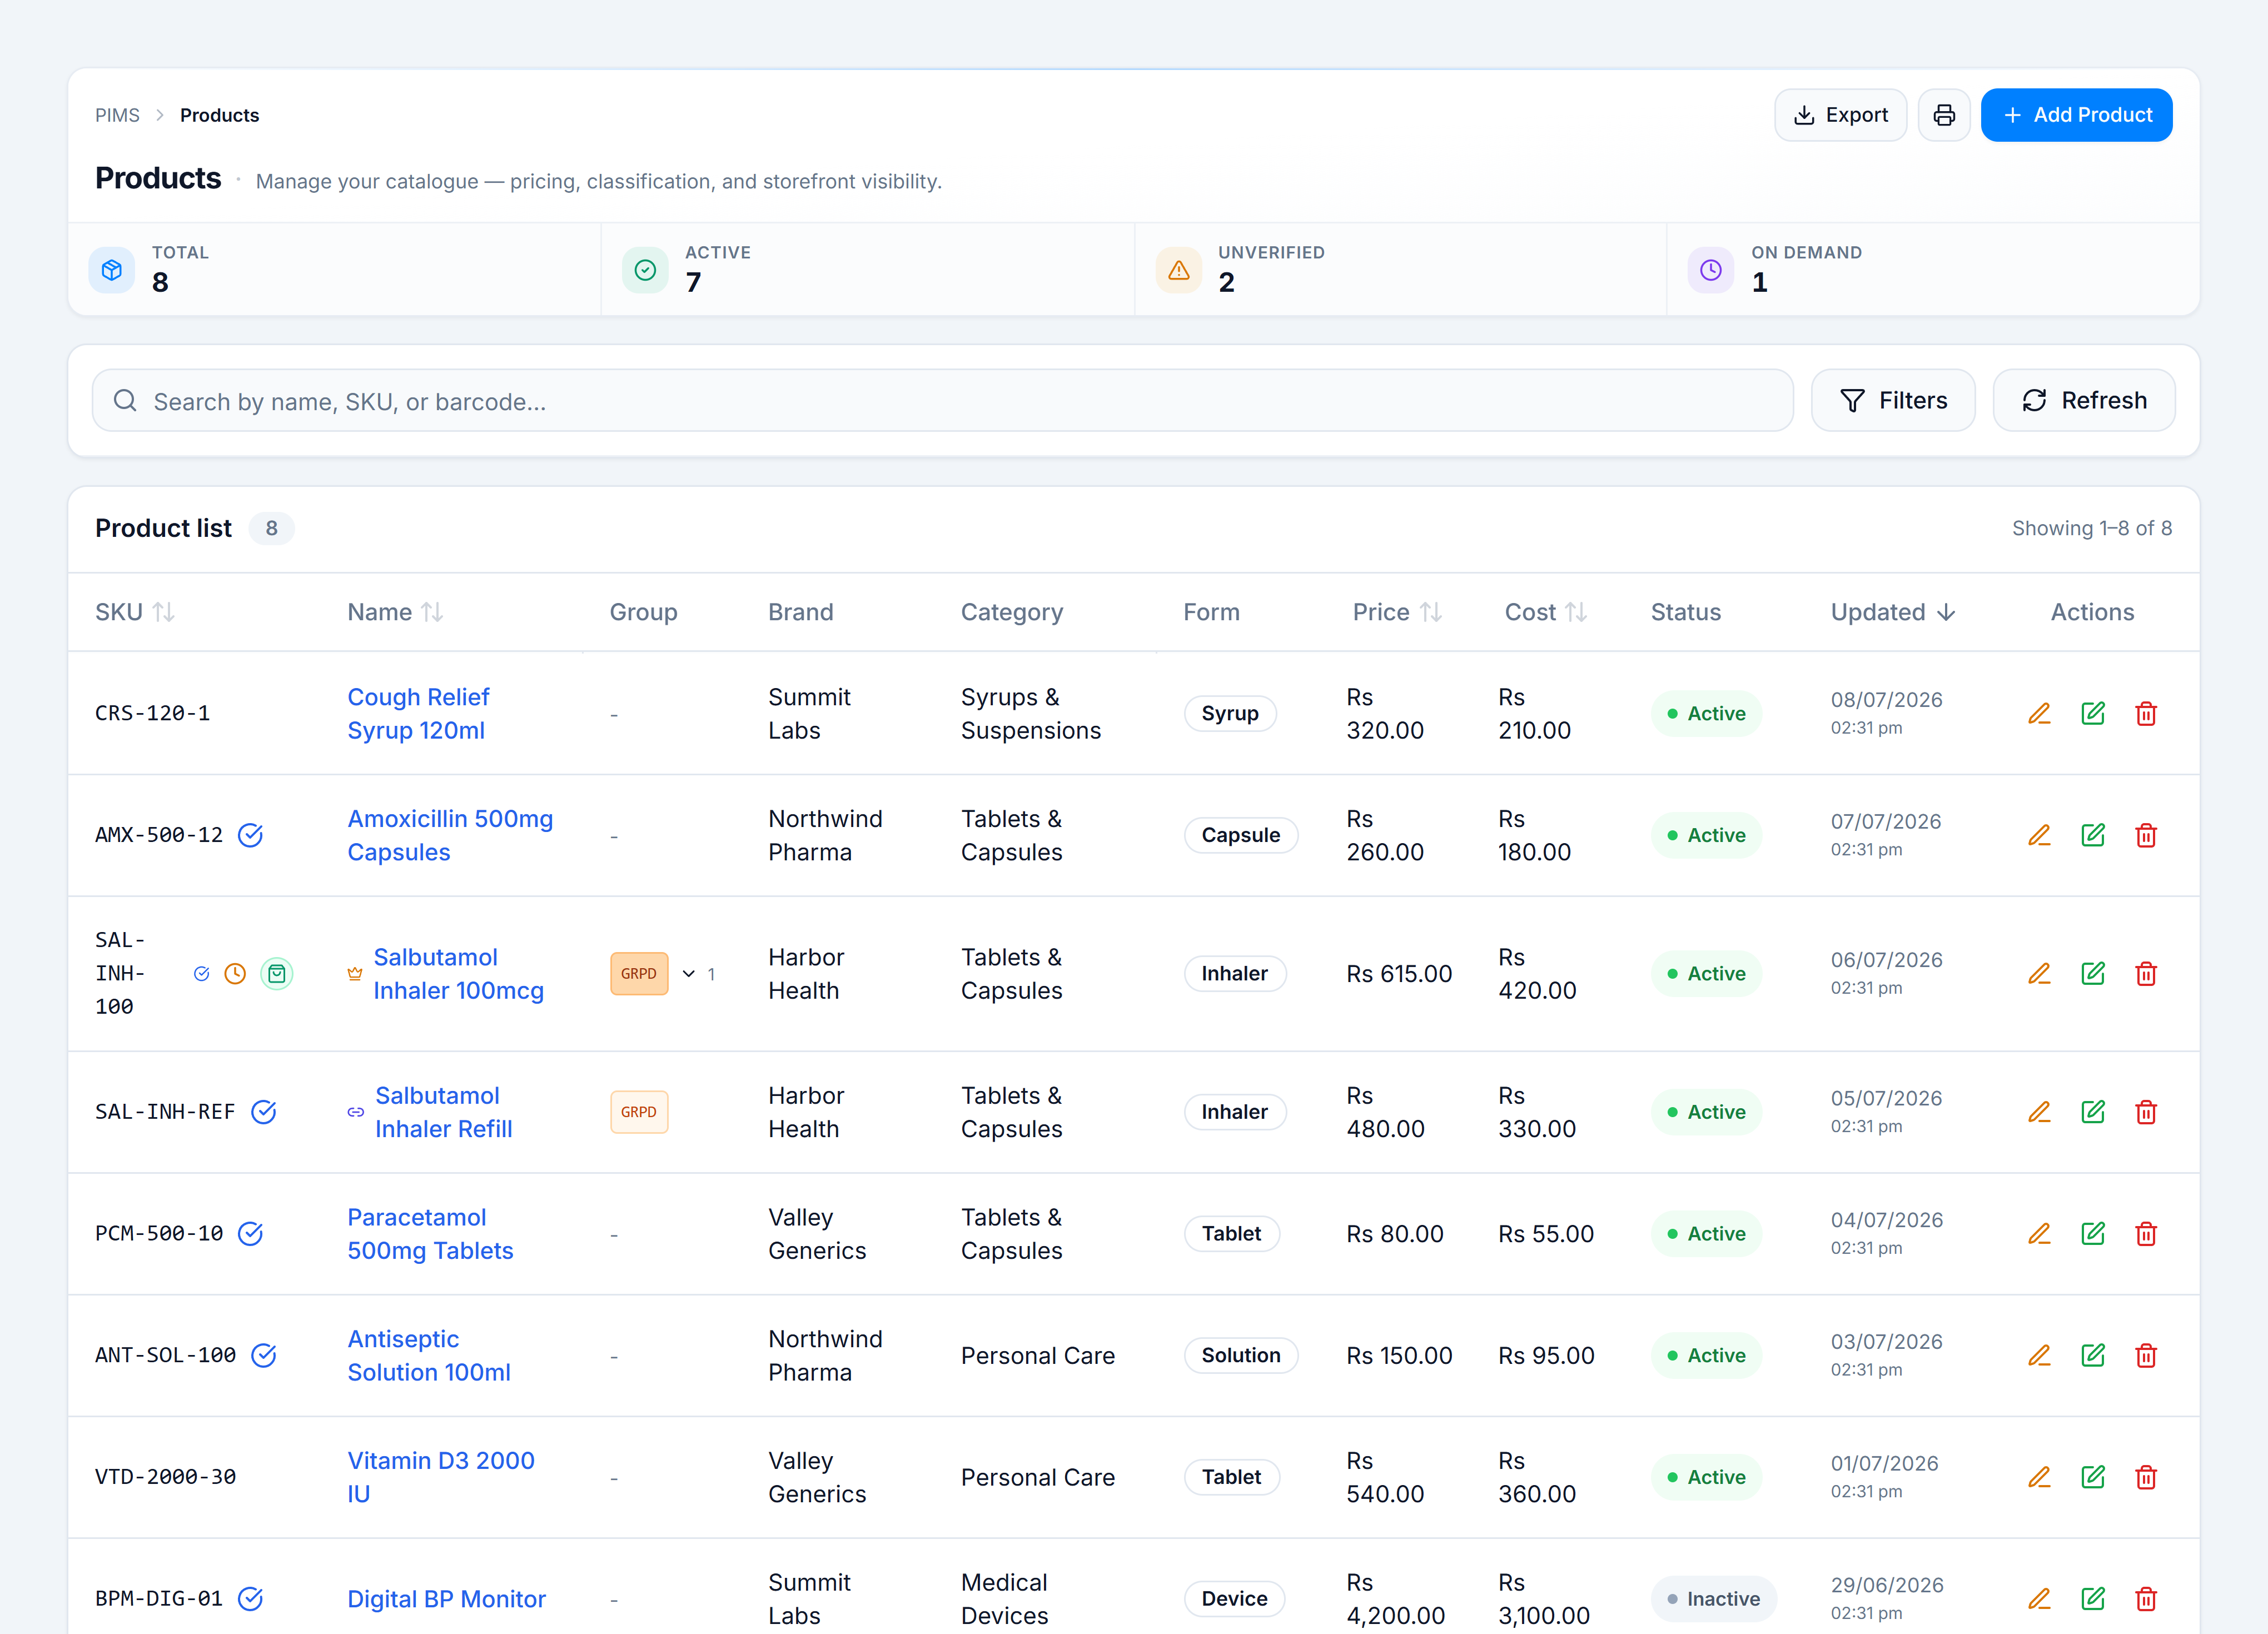Click the crown icon beside Salbutamol Inhaler 100mcg
Image resolution: width=2268 pixels, height=1634 pixels.
(355, 973)
